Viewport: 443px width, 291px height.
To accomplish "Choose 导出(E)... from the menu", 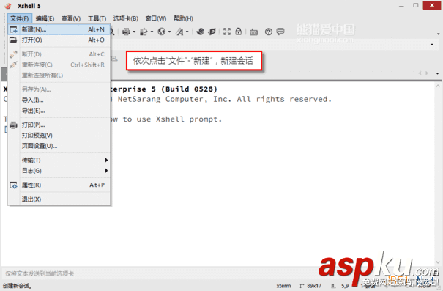I will click(x=59, y=111).
